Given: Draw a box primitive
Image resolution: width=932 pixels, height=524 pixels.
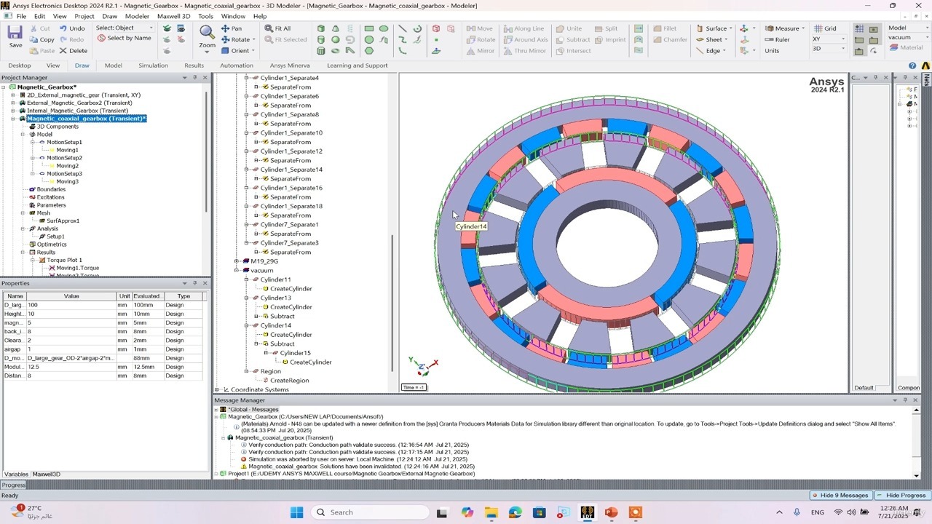Looking at the screenshot, I should [321, 28].
